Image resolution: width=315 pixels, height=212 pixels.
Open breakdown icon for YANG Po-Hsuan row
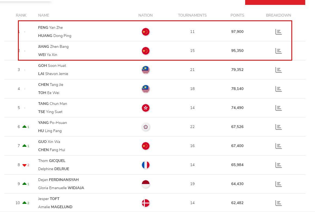pyautogui.click(x=278, y=127)
